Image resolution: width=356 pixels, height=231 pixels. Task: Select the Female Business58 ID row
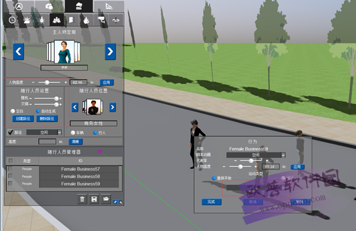point(79,176)
